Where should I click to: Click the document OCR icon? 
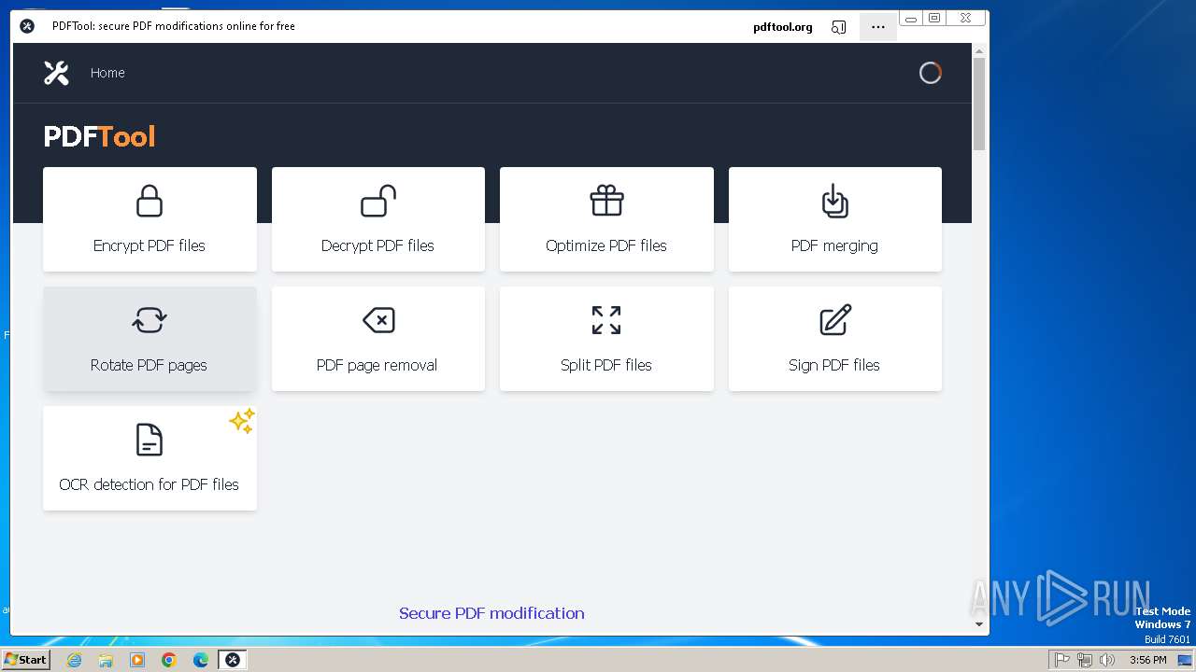(149, 440)
